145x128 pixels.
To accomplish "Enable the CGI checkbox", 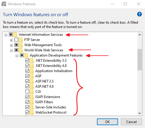I will [x=27, y=92].
